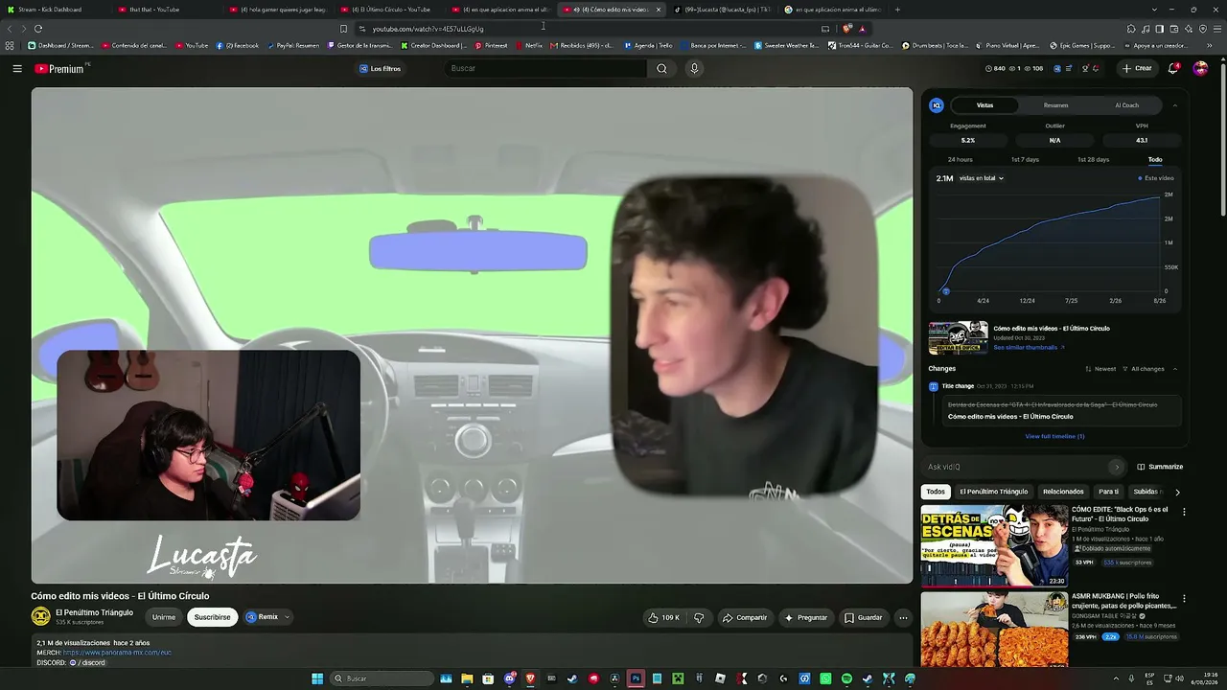
Task: Open ASMR Mukbang video thumbnail
Action: (994, 630)
